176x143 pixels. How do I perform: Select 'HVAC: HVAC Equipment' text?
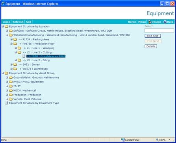(x=28, y=82)
